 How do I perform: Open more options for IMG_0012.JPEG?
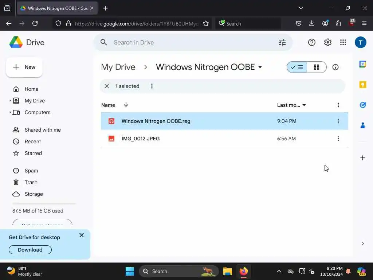tap(338, 139)
